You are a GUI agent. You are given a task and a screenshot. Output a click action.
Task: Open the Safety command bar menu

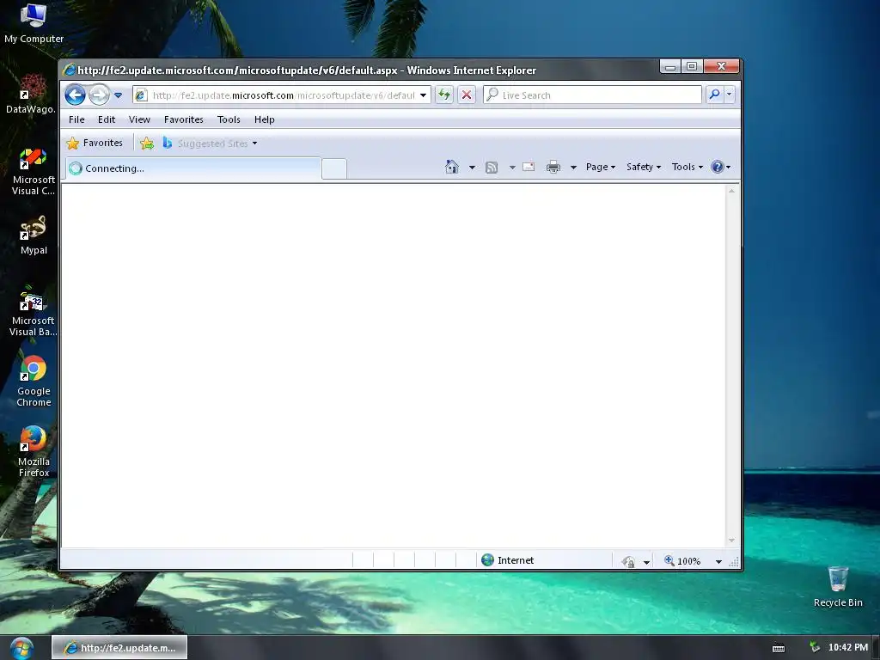(643, 167)
